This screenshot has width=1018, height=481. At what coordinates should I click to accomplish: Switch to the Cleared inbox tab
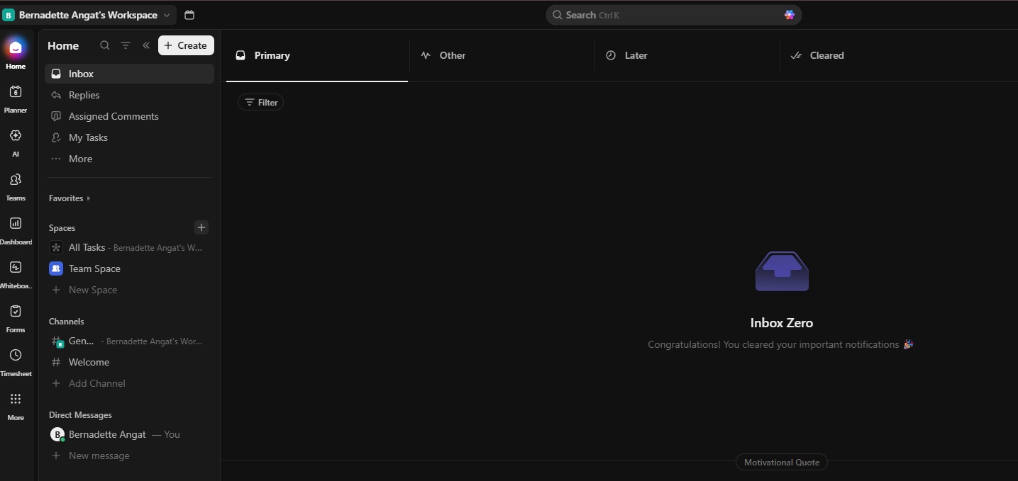(x=826, y=55)
